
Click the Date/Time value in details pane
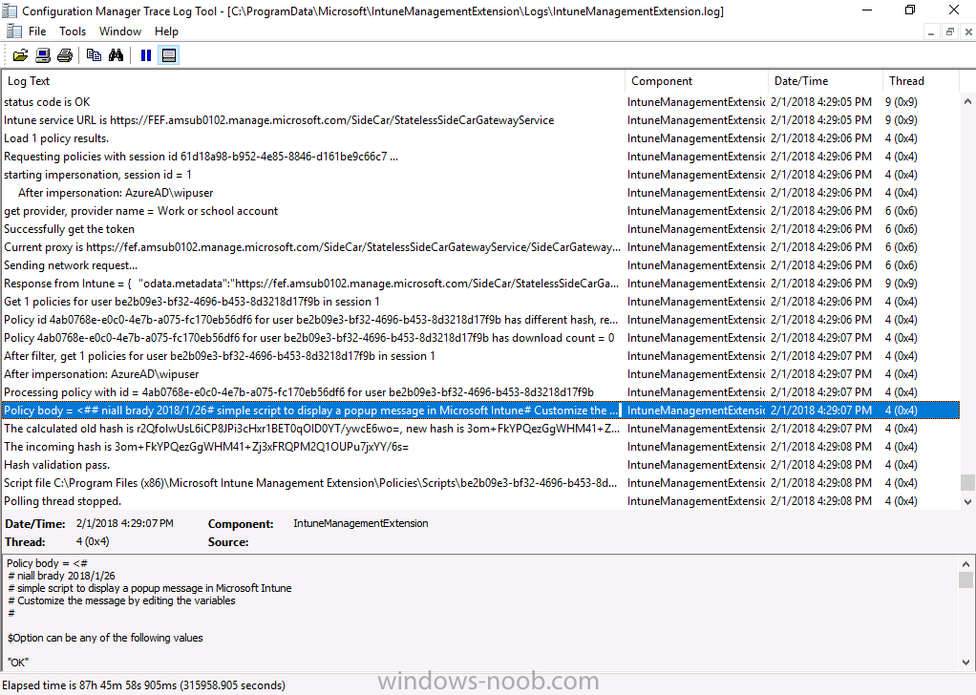(x=124, y=524)
